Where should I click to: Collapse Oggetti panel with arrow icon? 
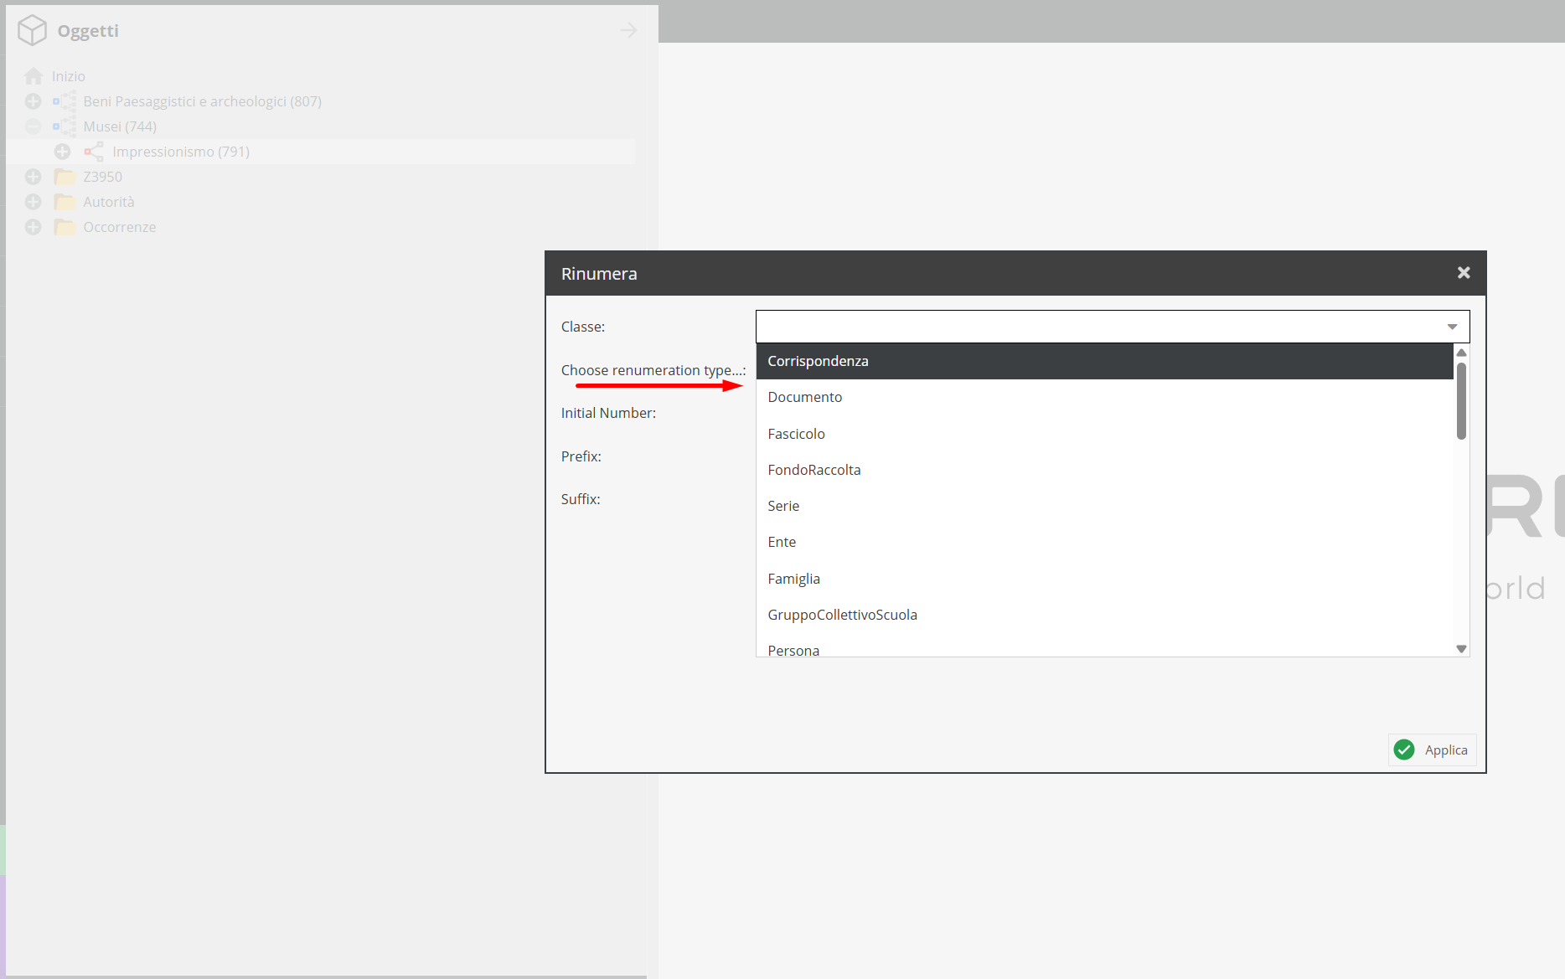tap(628, 30)
